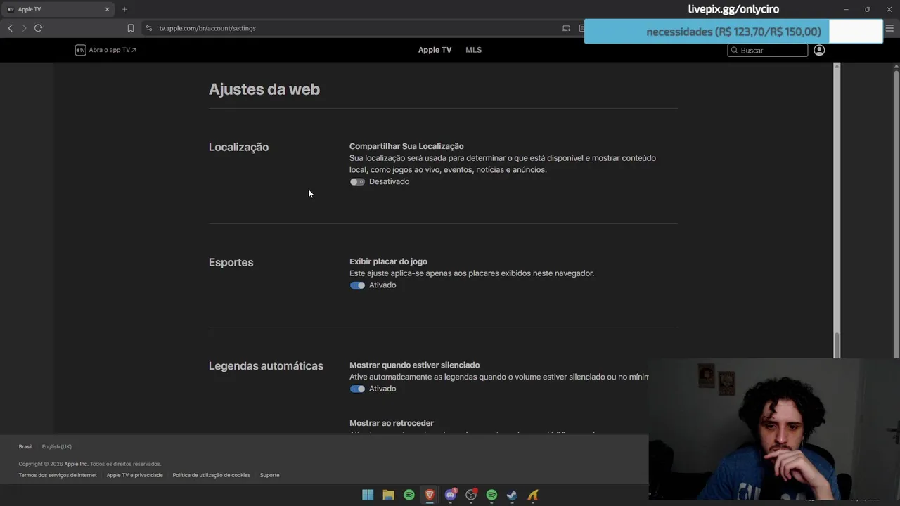Open Política de utilização de cookies
Image resolution: width=900 pixels, height=506 pixels.
point(211,475)
